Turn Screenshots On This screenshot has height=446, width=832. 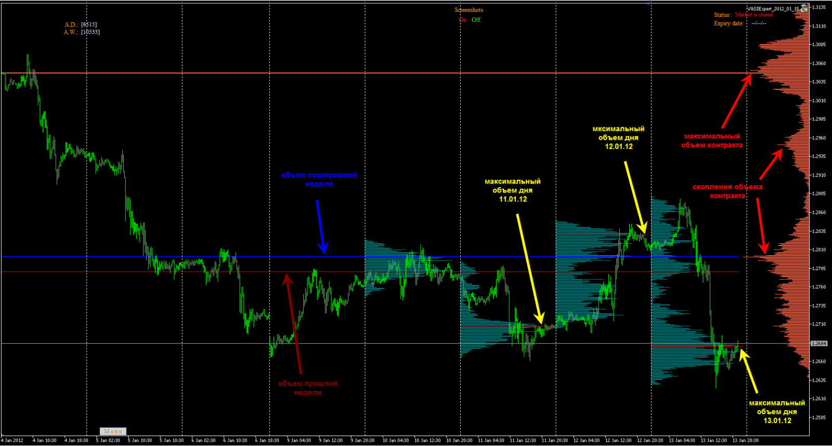click(462, 20)
